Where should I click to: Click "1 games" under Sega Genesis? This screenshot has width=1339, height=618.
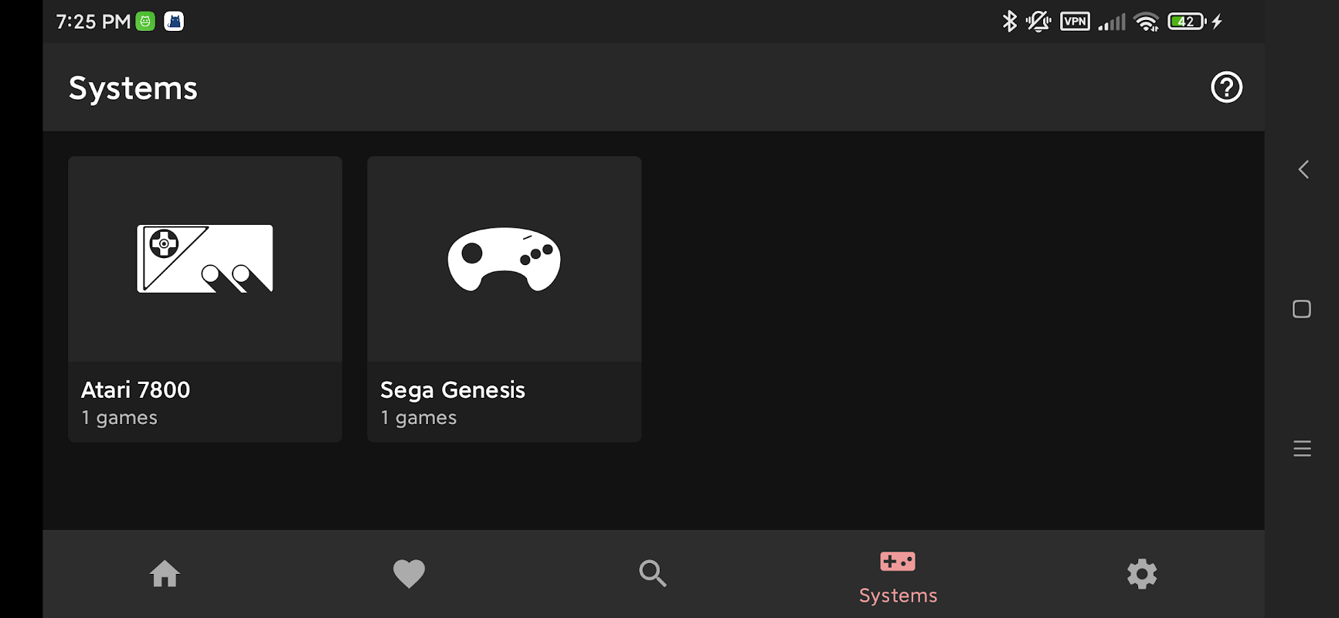coord(419,418)
